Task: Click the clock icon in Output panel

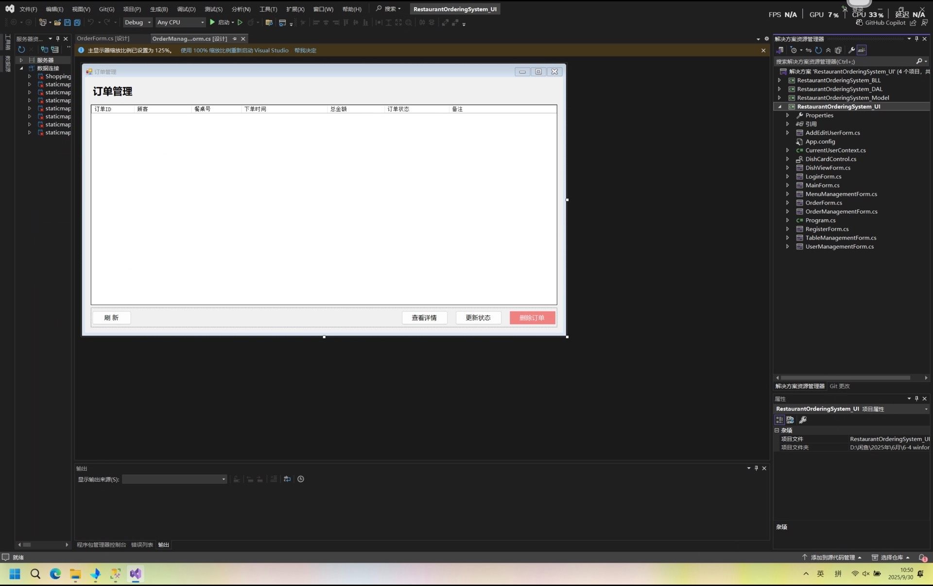Action: [301, 479]
